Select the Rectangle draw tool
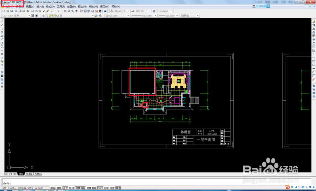Screen dimensions: 316x191 coord(2,36)
